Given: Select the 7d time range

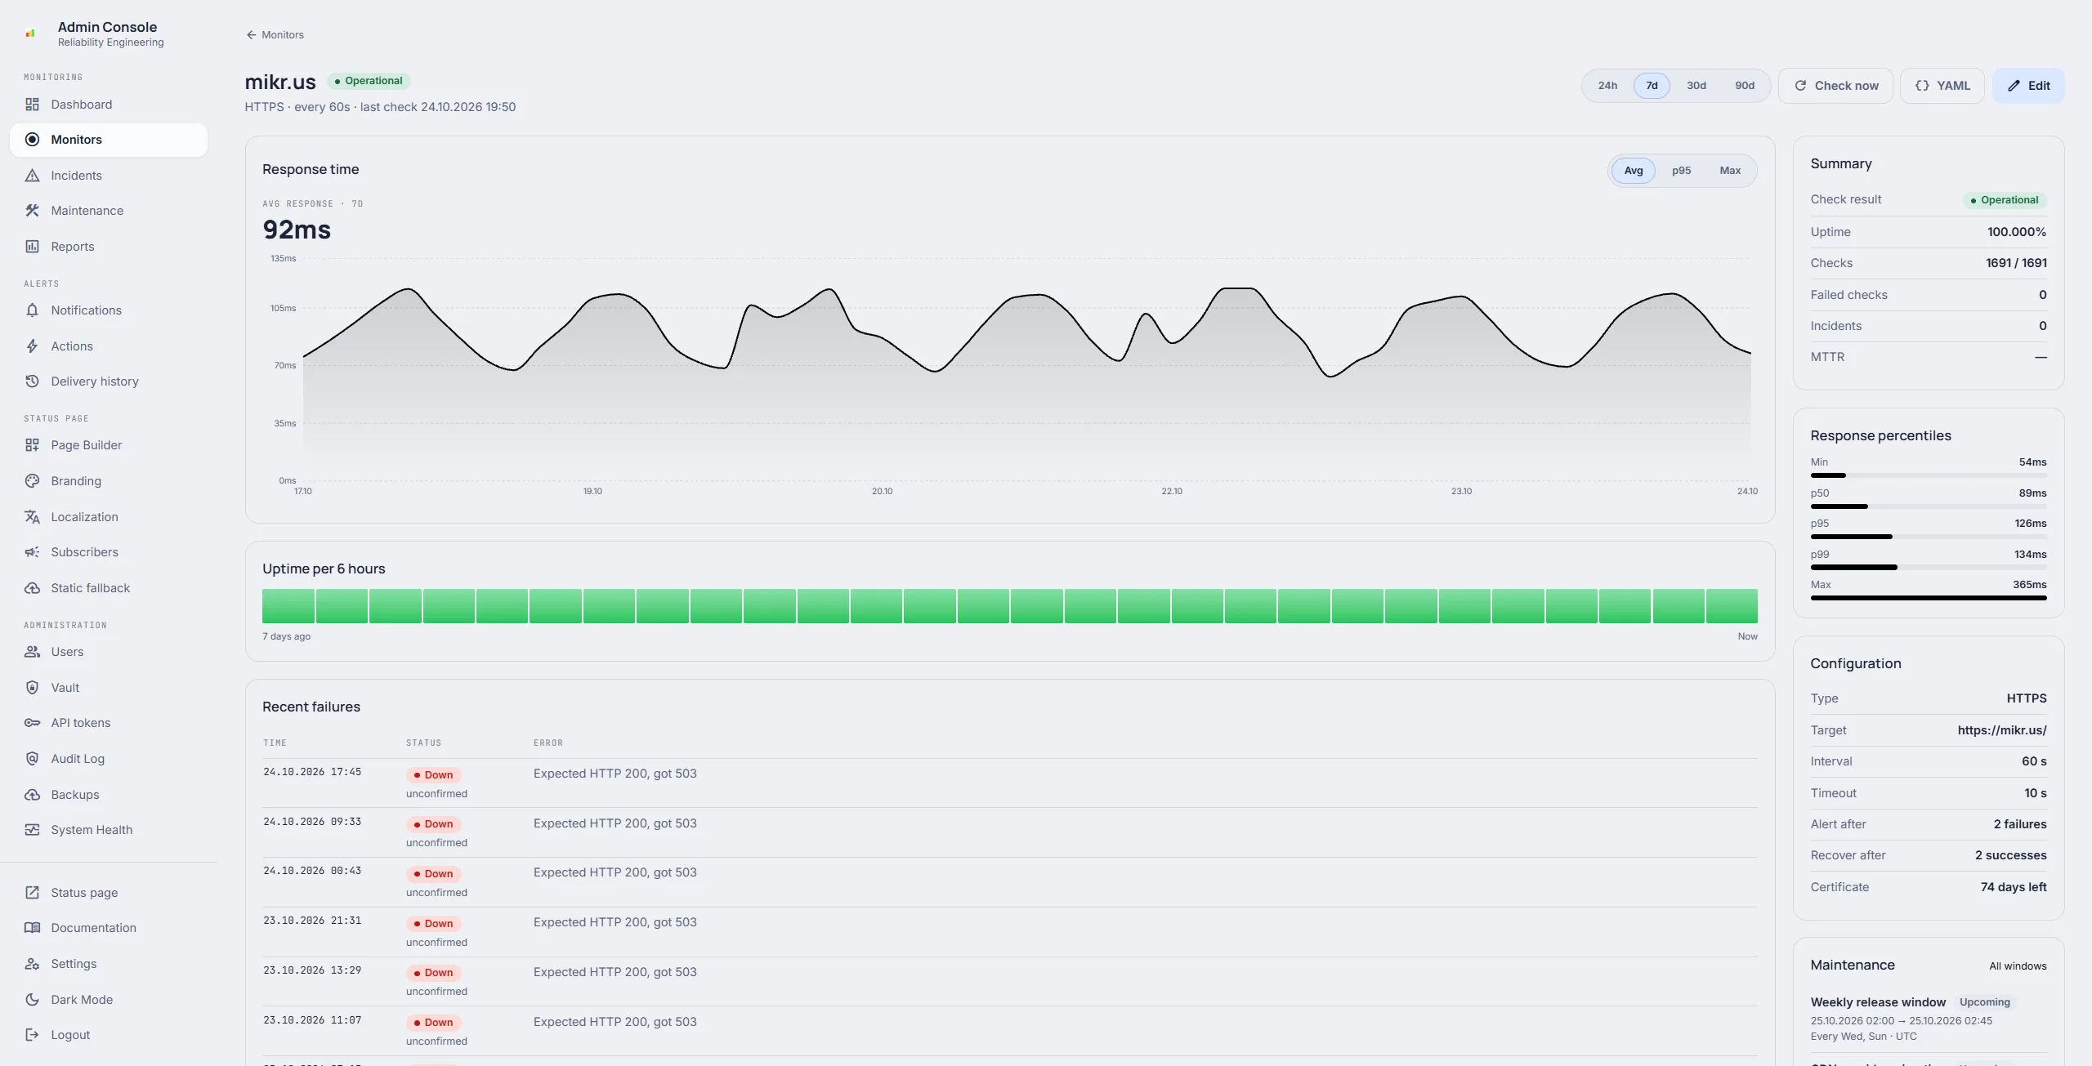Looking at the screenshot, I should click(x=1652, y=86).
